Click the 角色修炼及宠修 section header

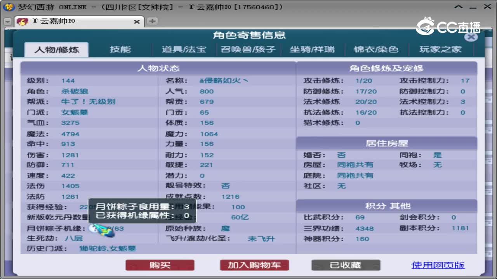click(387, 68)
